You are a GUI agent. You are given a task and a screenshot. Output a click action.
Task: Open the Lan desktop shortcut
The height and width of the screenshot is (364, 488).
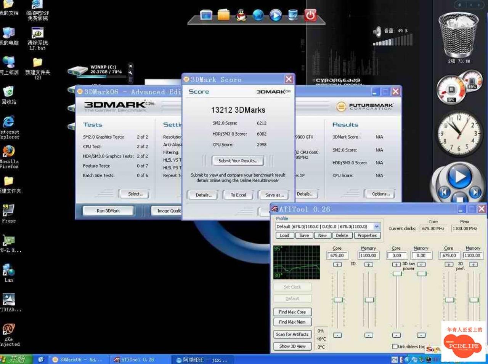click(x=8, y=273)
